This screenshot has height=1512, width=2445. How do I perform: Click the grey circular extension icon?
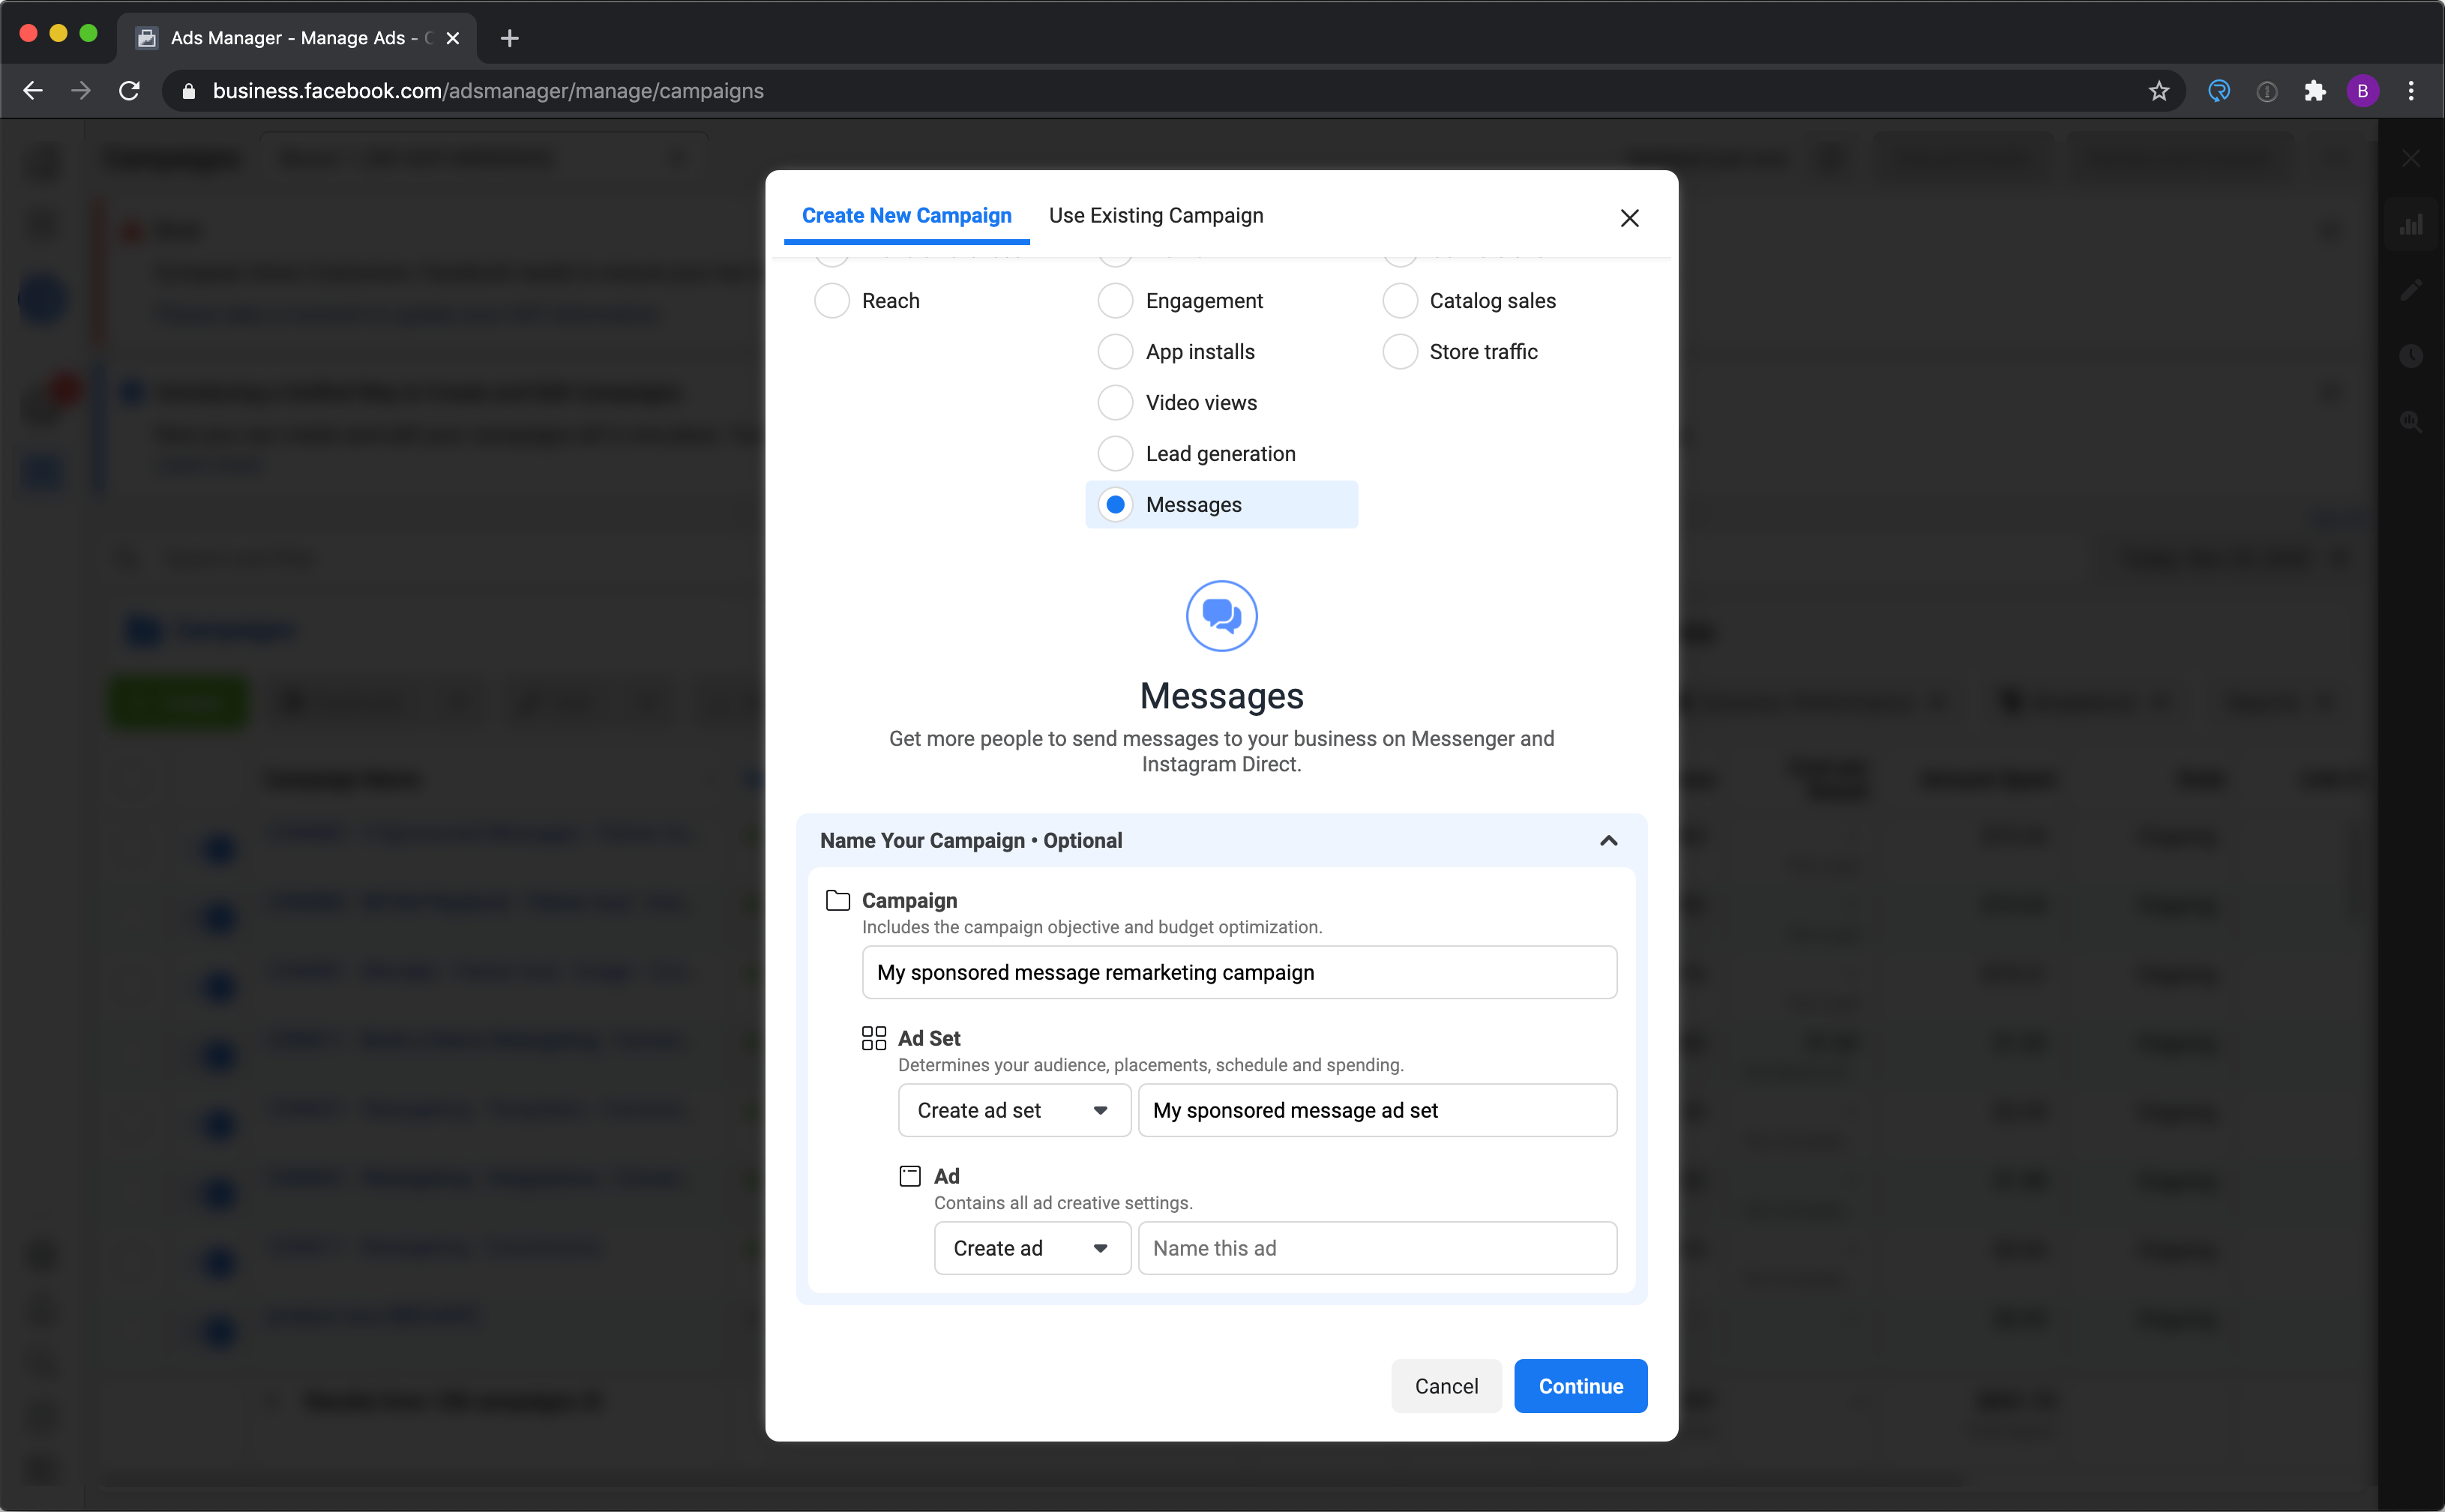(2267, 91)
